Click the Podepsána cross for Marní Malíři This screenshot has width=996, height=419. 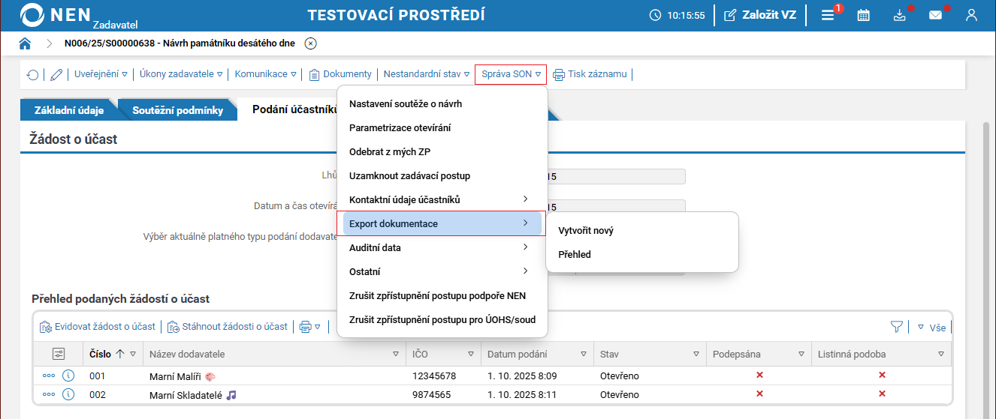point(759,375)
